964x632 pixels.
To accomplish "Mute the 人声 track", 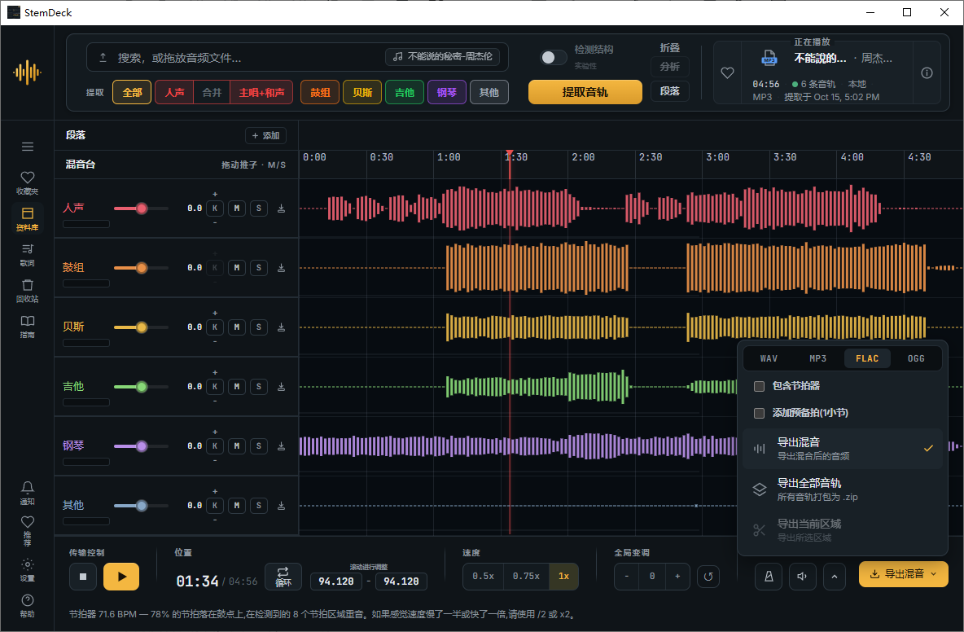I will tap(237, 208).
